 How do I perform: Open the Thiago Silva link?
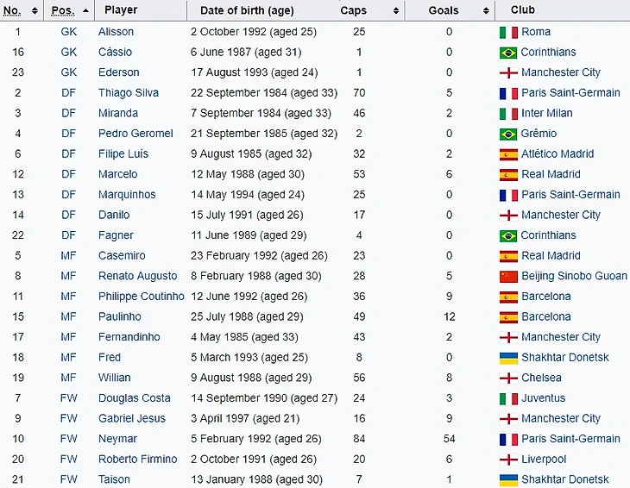tap(129, 93)
